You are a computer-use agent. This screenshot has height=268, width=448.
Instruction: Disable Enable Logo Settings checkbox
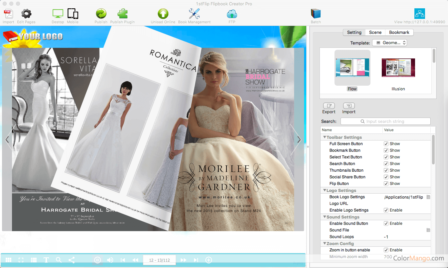point(386,210)
